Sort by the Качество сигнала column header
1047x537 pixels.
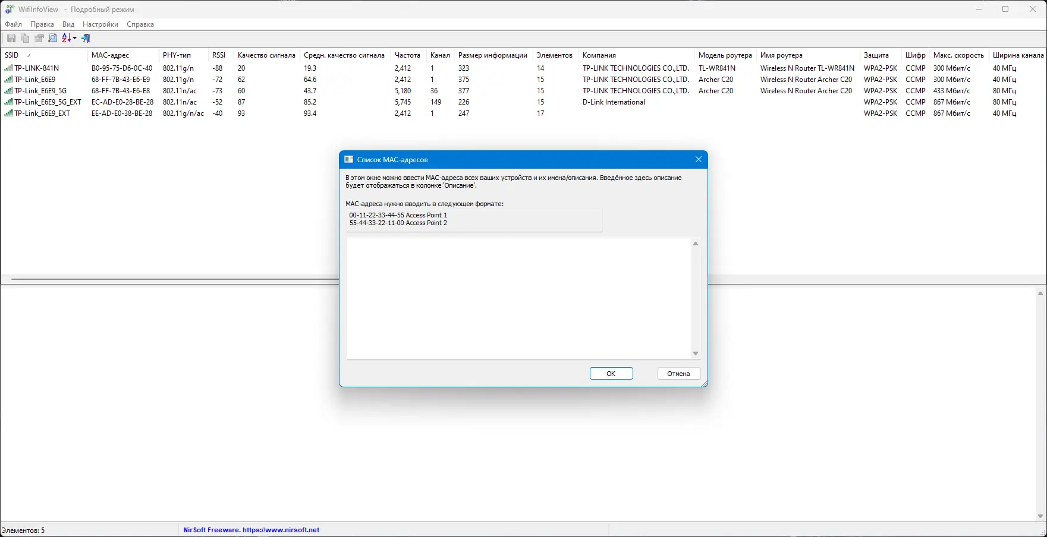click(267, 55)
